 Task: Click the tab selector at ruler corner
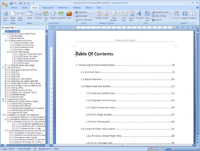(x=51, y=28)
